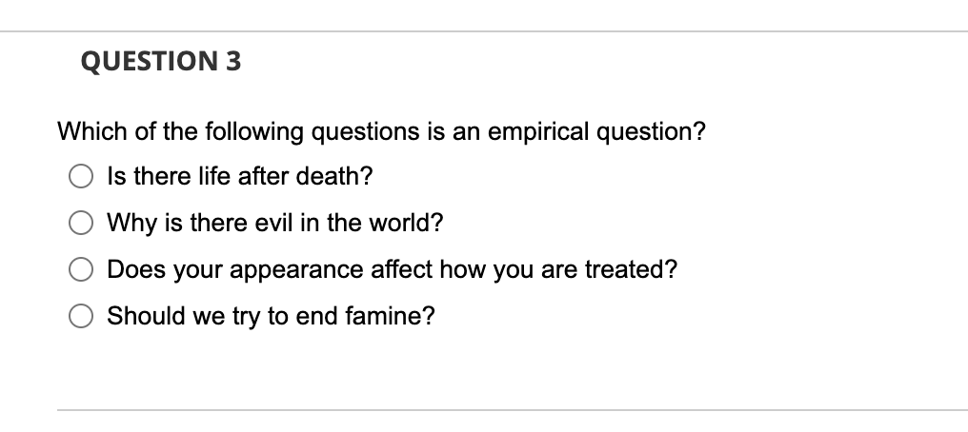This screenshot has width=968, height=432.
Task: Click the 'Why is there evil in the world?' label
Action: point(275,223)
